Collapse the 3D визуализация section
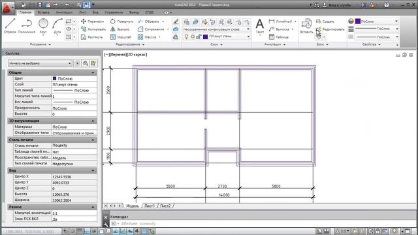 pyautogui.click(x=93, y=121)
